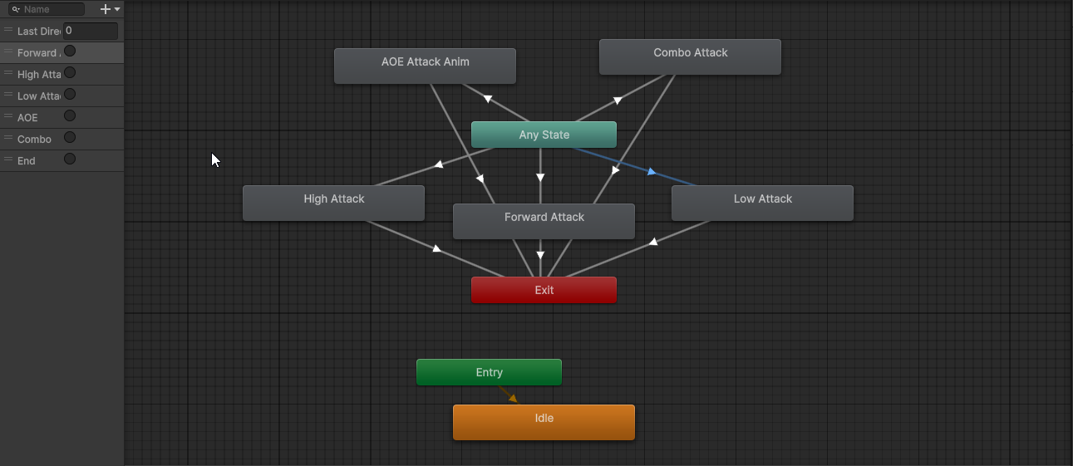This screenshot has height=466, width=1073.
Task: Click the Any State to High Attack transition arrow
Action: (x=438, y=164)
